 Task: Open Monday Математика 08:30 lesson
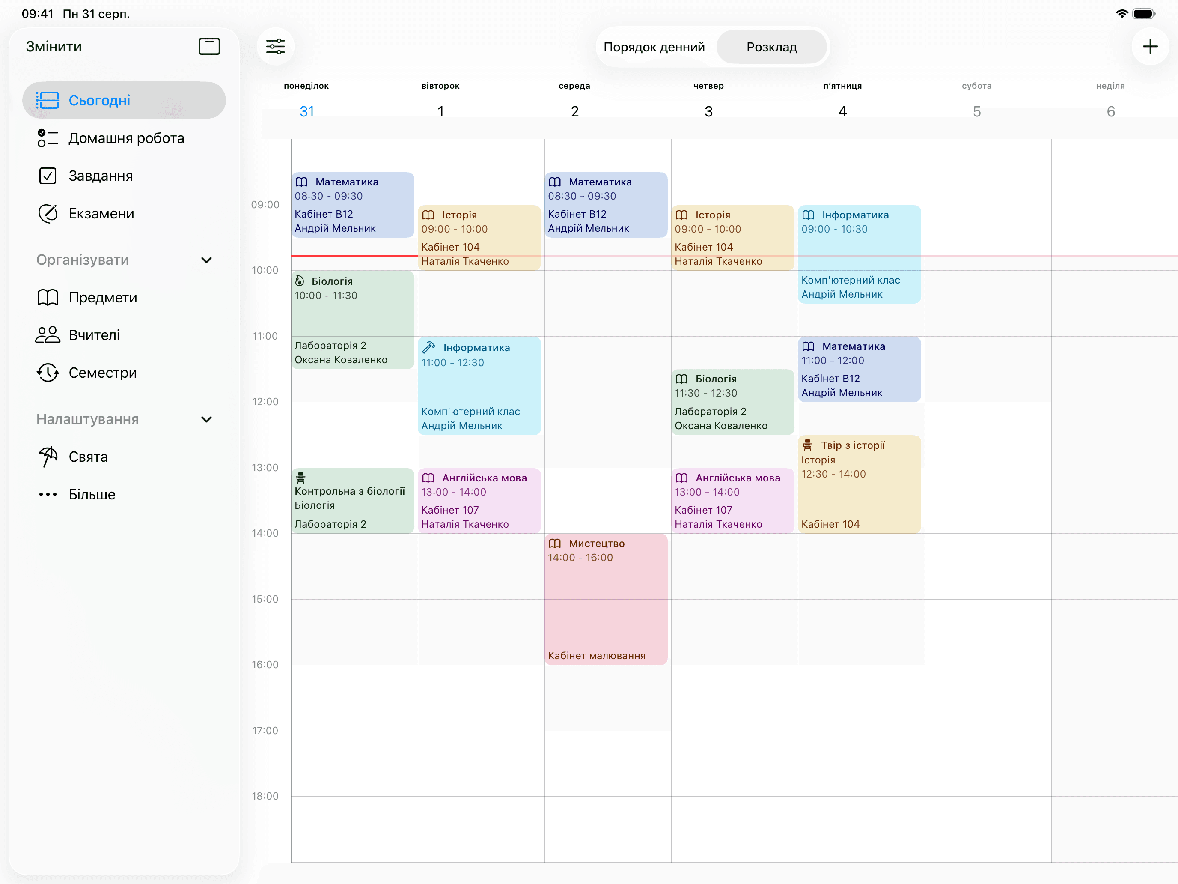[x=353, y=205]
